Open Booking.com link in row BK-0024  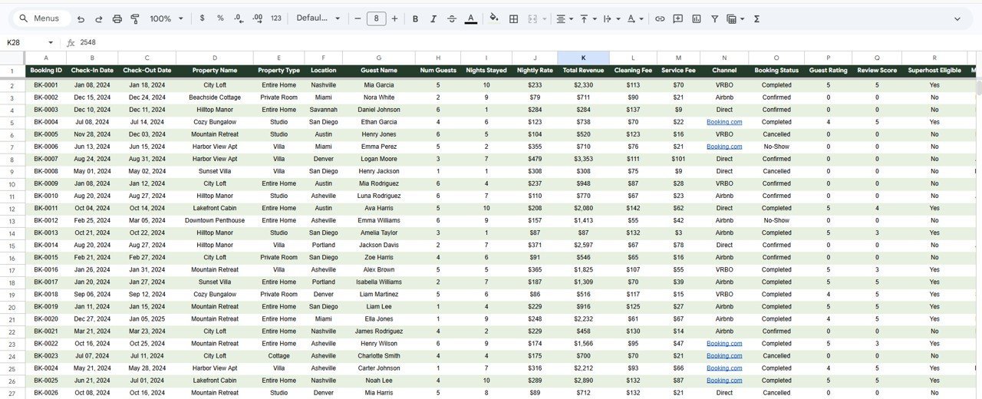tap(724, 368)
